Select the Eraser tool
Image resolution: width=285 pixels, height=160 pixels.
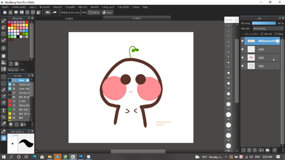pyautogui.click(x=3, y=27)
